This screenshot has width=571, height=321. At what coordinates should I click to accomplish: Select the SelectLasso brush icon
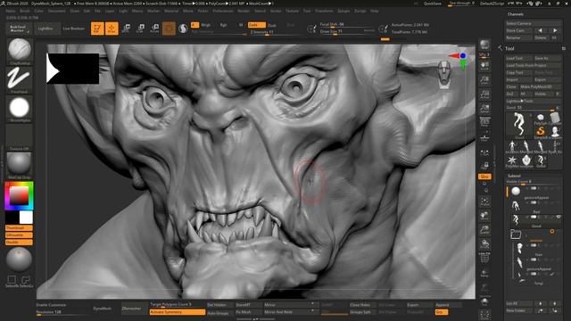pyautogui.click(x=25, y=281)
